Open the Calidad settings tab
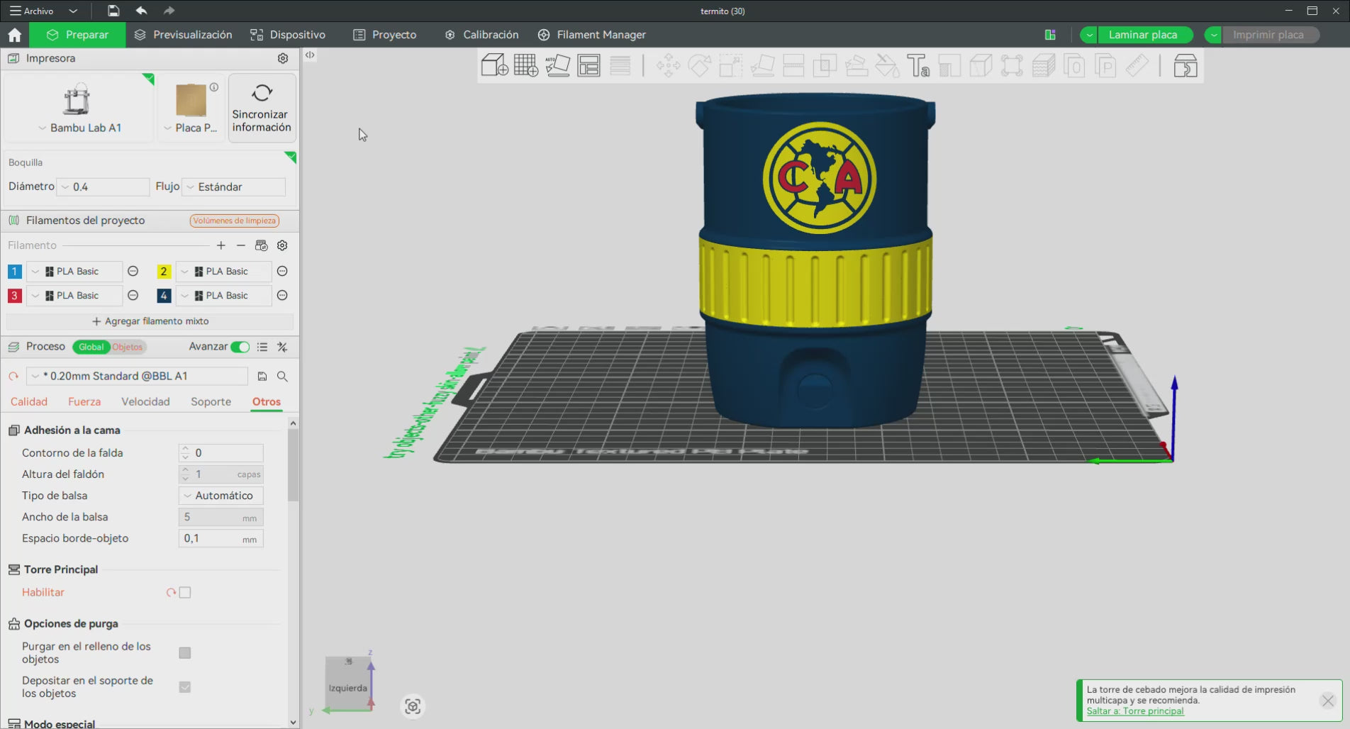1350x729 pixels. pos(29,401)
